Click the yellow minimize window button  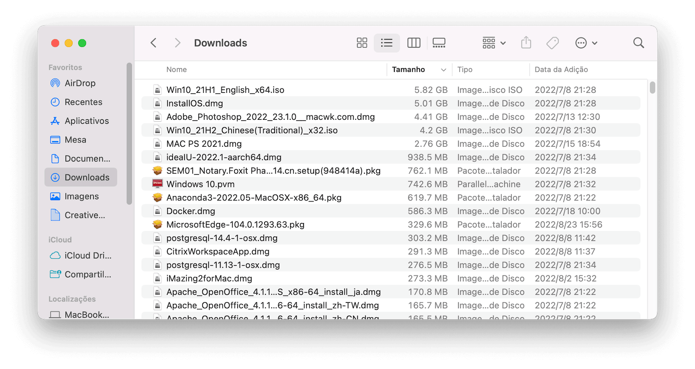pos(69,43)
